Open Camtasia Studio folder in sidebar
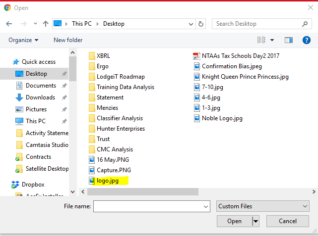This screenshot has width=318, height=236. (42, 145)
